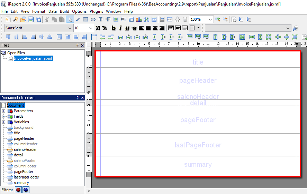Open the Plugins menu
This screenshot has width=307, height=194.
tap(96, 11)
